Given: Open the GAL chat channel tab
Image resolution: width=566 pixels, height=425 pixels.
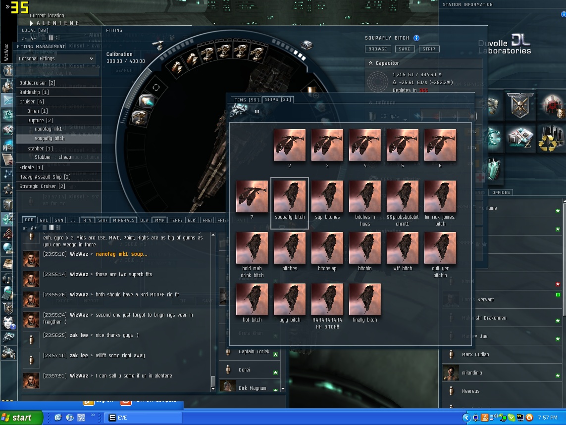Looking at the screenshot, I should point(44,220).
